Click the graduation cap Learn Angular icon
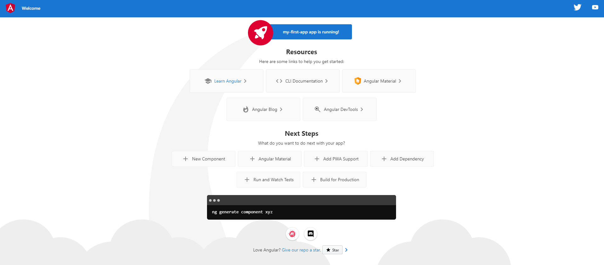604x265 pixels. (208, 81)
